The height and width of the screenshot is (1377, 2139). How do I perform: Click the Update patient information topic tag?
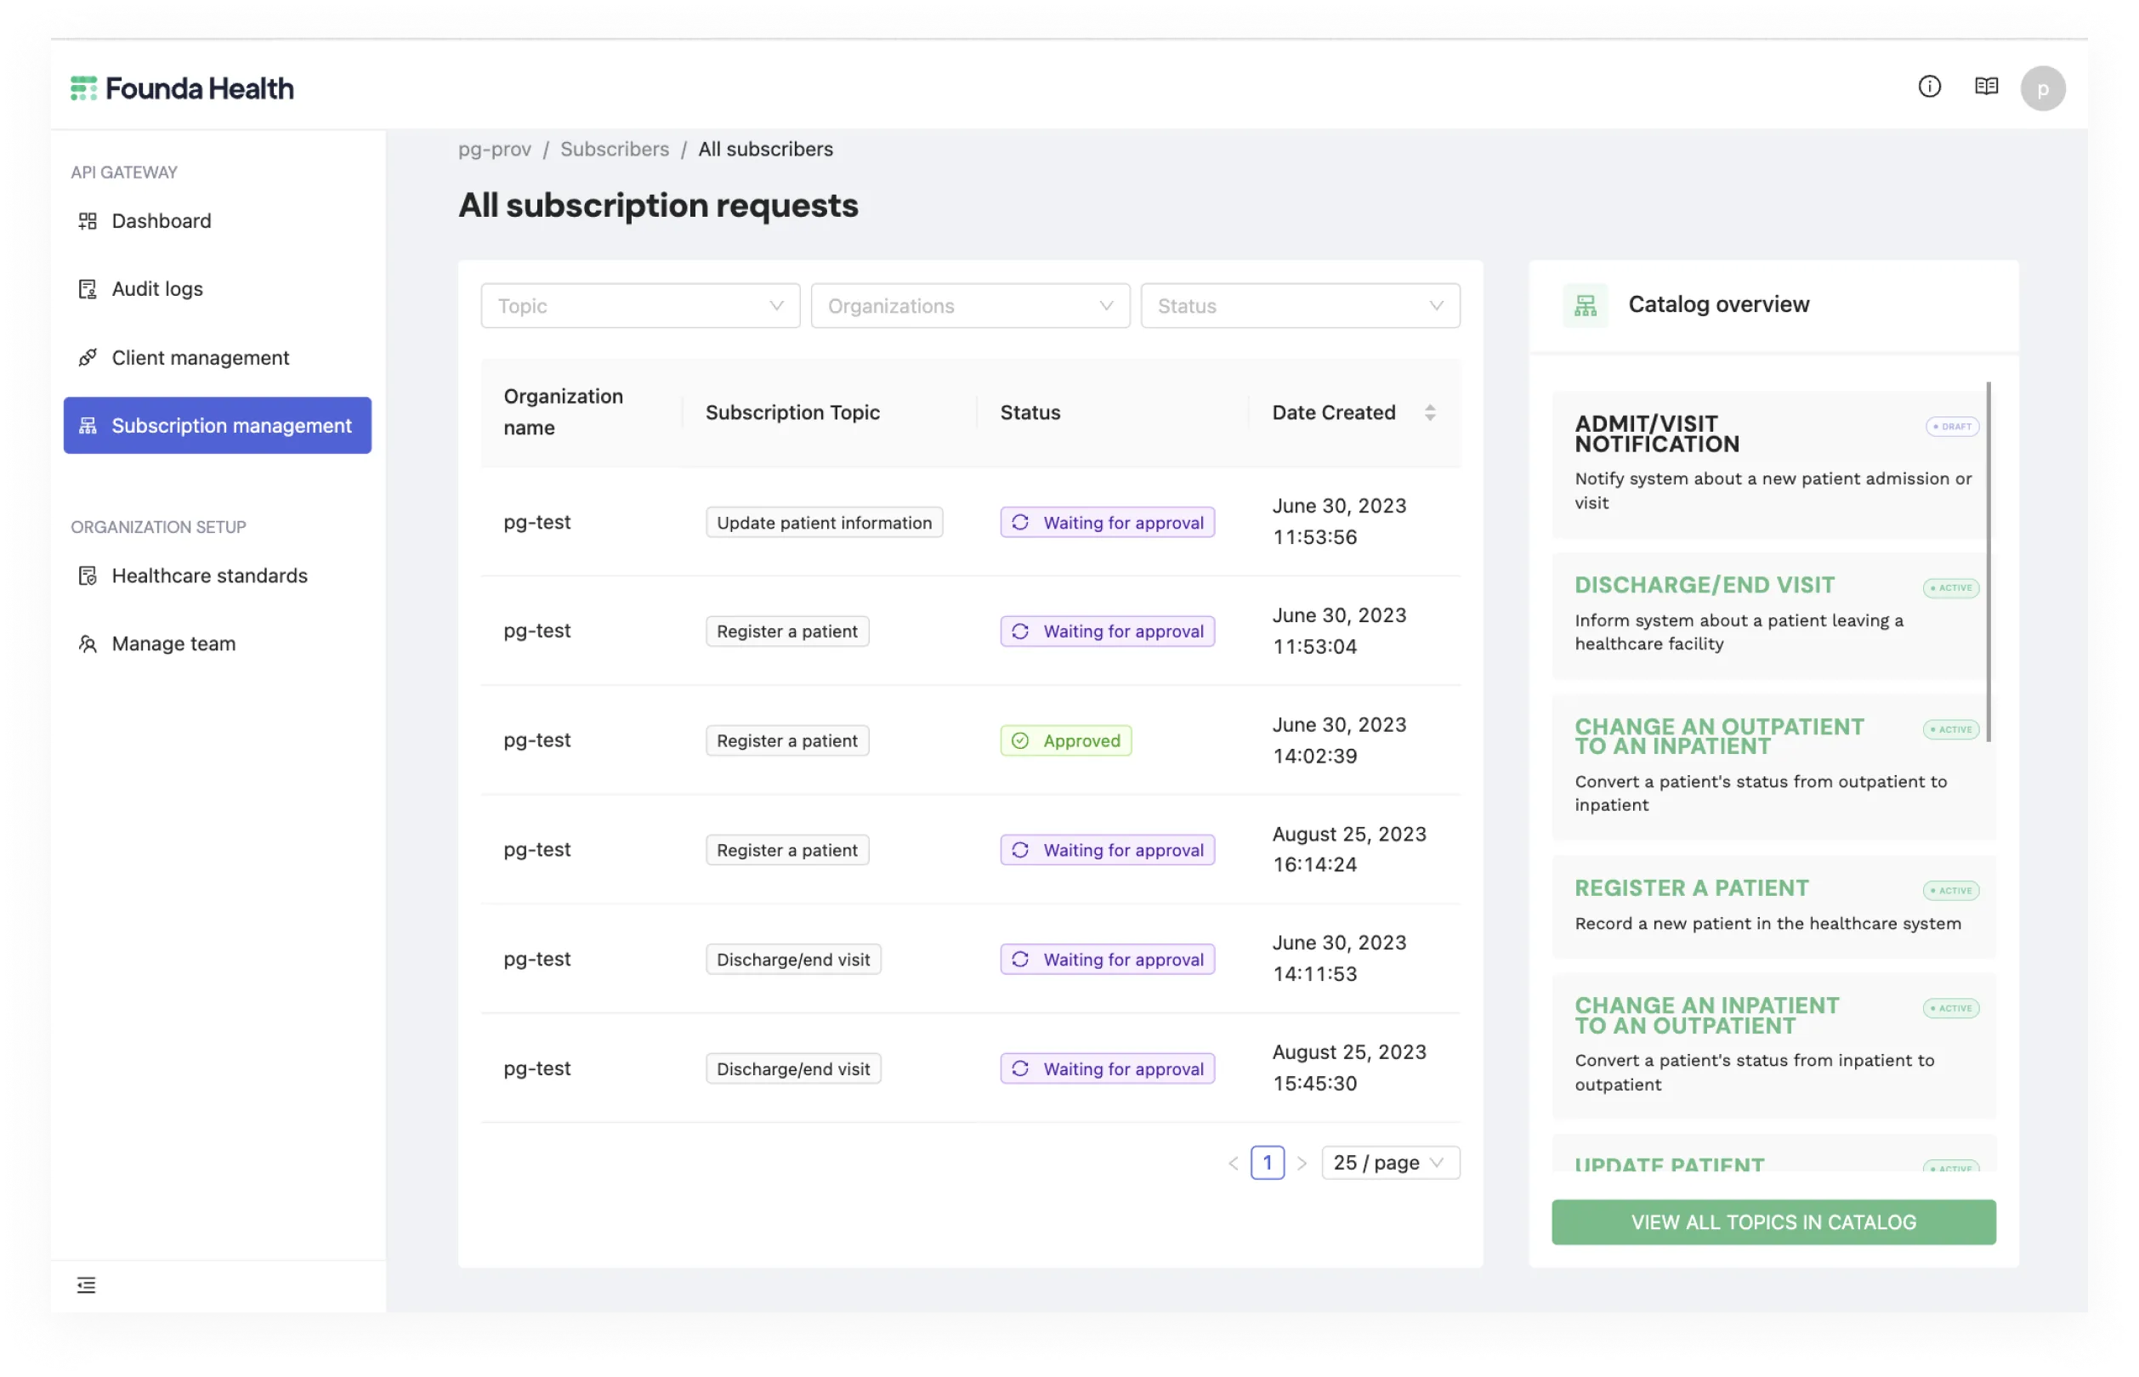(824, 522)
